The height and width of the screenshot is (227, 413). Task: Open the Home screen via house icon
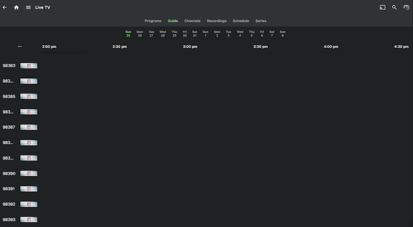tap(17, 7)
